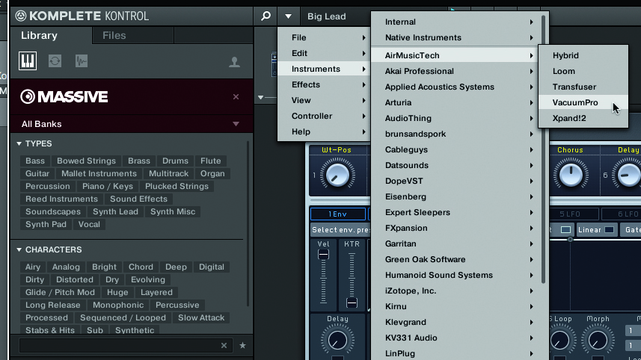The height and width of the screenshot is (360, 641).
Task: Select the instruments keyboard icon
Action: (x=28, y=61)
